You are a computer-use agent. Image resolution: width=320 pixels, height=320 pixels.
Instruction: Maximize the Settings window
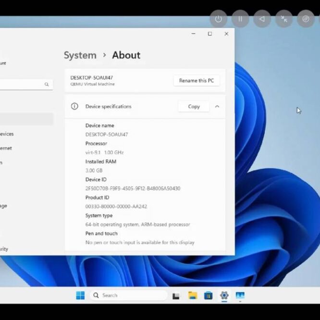click(210, 34)
